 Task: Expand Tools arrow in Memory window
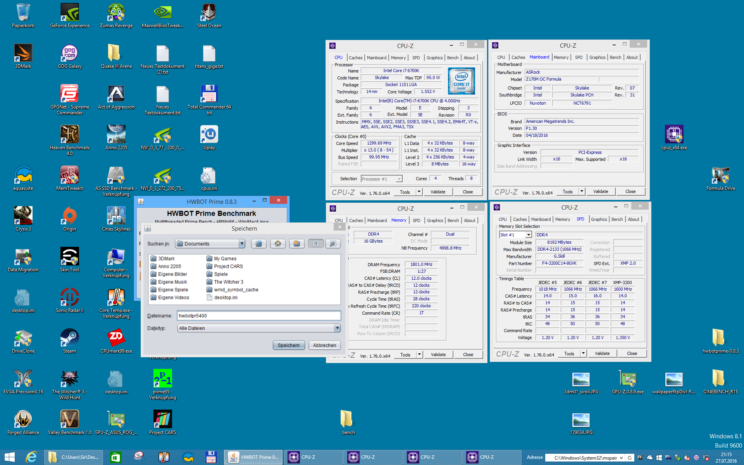click(419, 355)
